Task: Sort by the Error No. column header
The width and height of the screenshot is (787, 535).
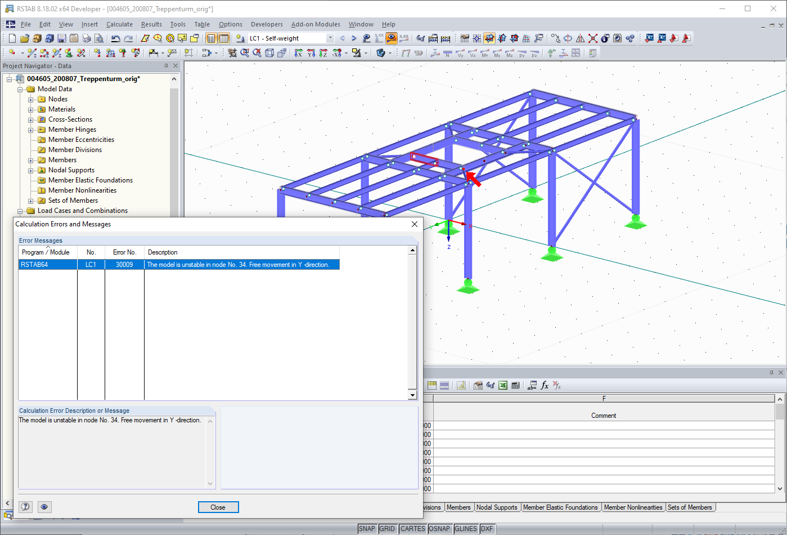Action: pyautogui.click(x=124, y=252)
